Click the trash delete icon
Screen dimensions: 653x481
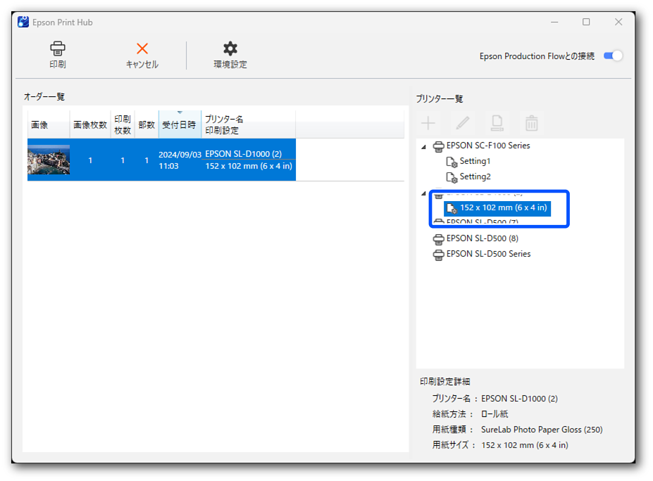coord(532,124)
